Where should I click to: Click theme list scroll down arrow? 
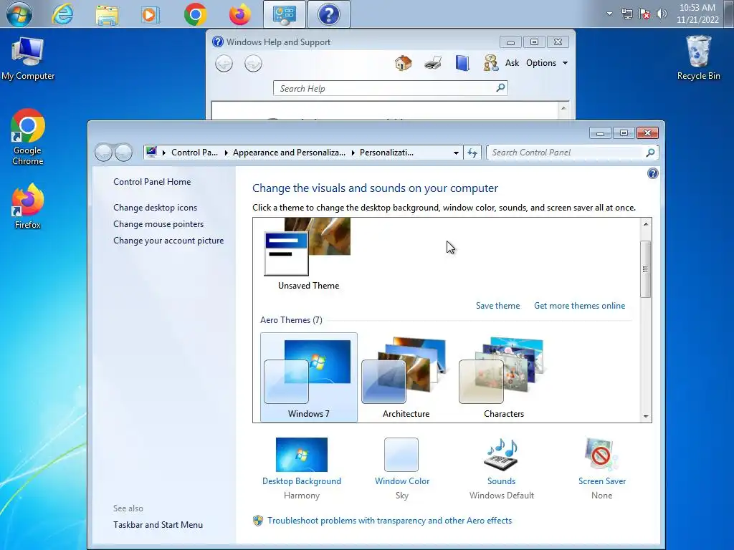coord(646,416)
